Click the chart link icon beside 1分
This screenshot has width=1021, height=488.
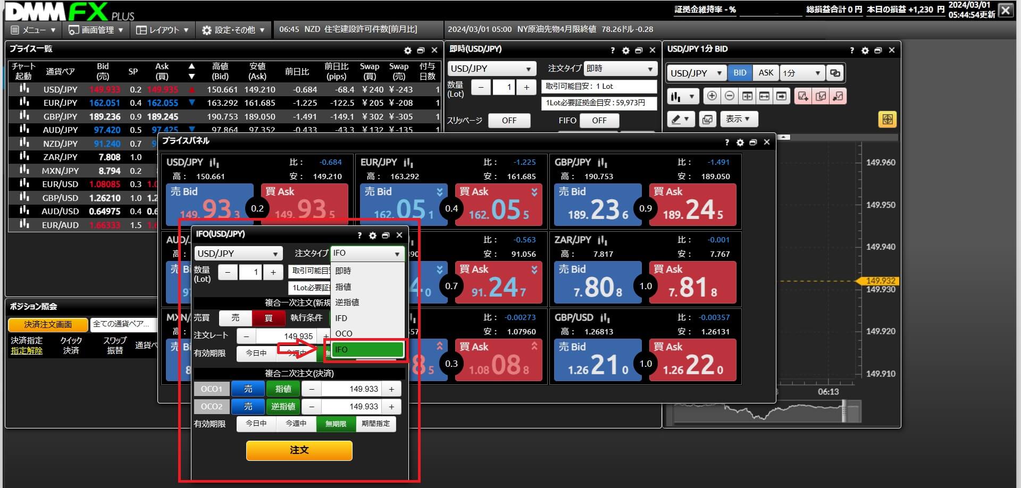click(x=835, y=73)
